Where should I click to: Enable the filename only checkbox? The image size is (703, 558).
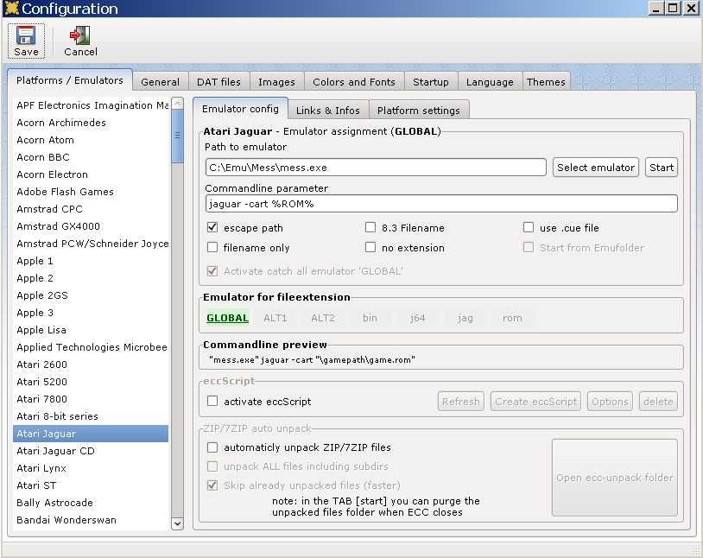[212, 247]
